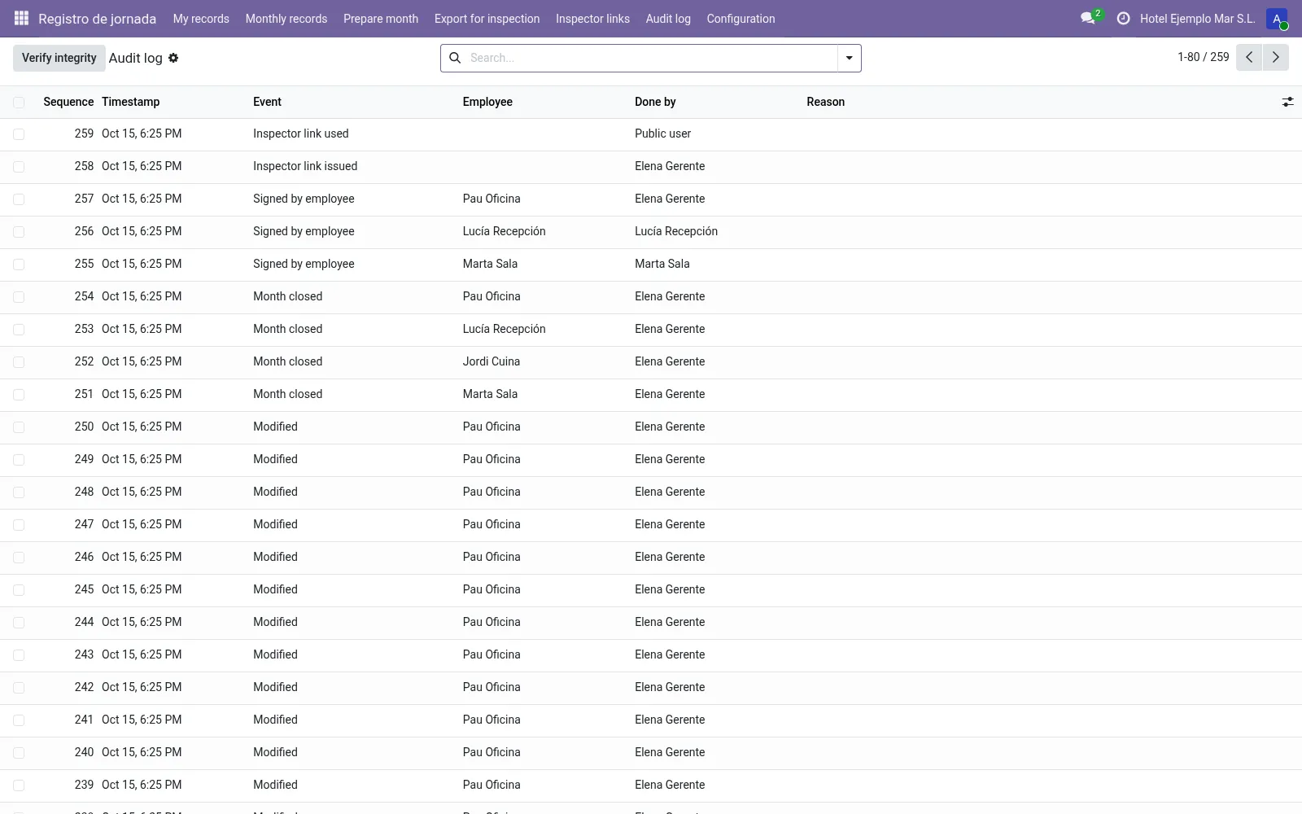
Task: Click the Hotel Ejemplo Mar S.L. company name
Action: (1197, 19)
